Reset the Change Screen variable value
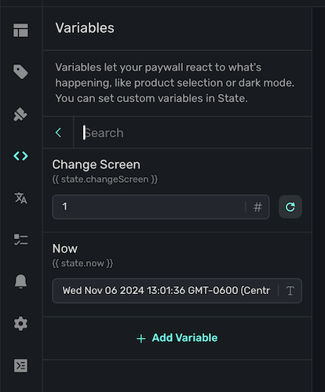 tap(290, 207)
